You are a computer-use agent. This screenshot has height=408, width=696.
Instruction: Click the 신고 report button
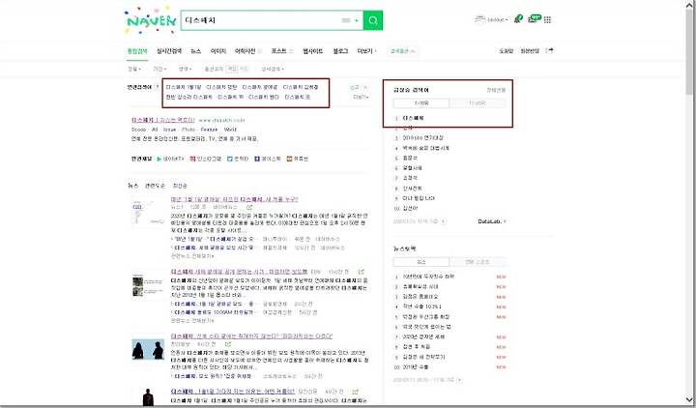(x=355, y=87)
